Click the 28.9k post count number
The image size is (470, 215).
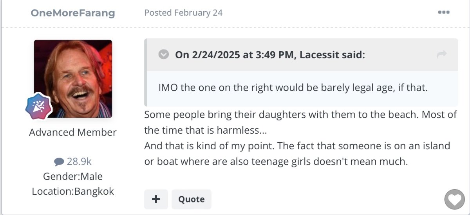[79, 162]
